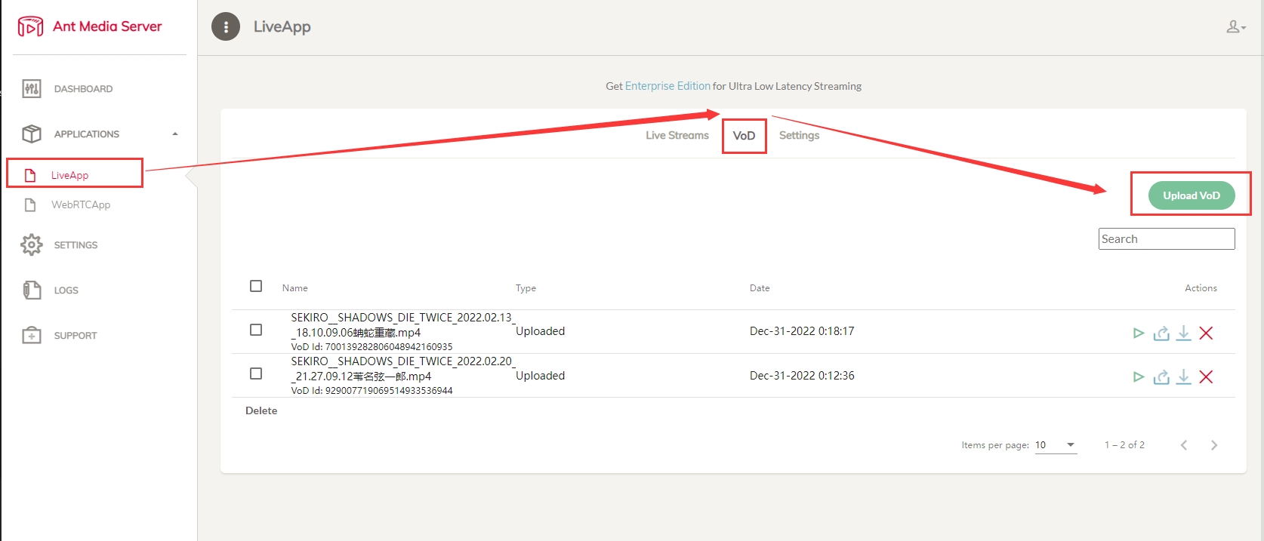Collapse the Applications menu arrow
The width and height of the screenshot is (1264, 541).
click(175, 134)
